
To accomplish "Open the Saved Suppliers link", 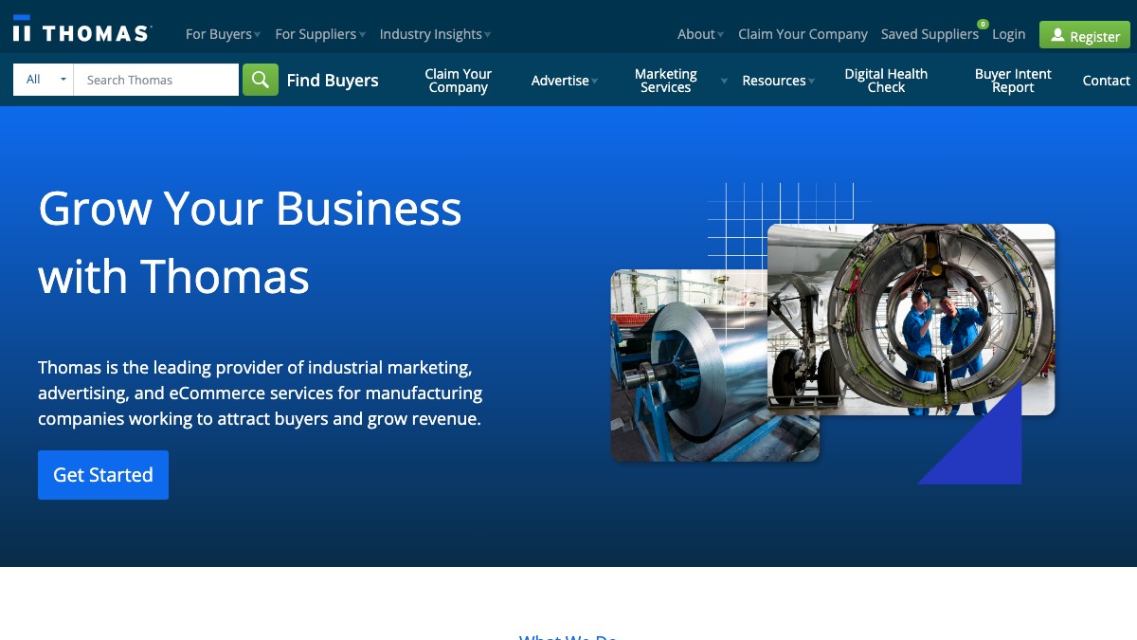I will tap(929, 34).
